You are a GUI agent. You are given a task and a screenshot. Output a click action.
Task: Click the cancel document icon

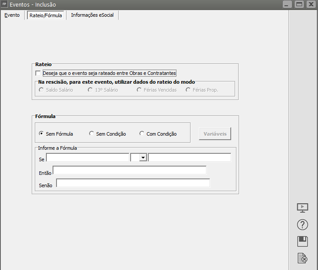click(x=303, y=258)
